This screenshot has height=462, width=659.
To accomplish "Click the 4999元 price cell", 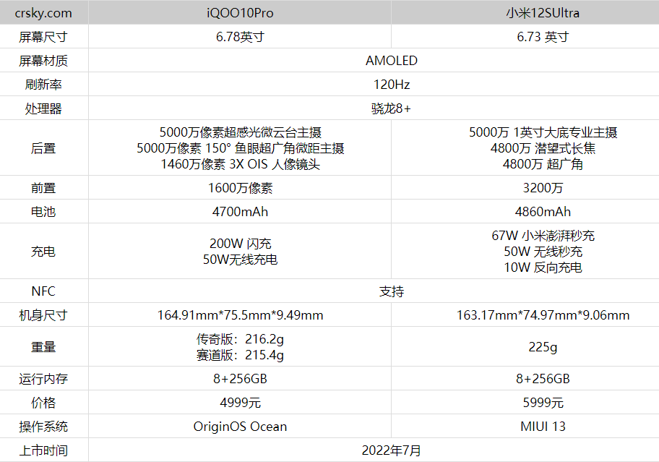I will click(x=240, y=403).
